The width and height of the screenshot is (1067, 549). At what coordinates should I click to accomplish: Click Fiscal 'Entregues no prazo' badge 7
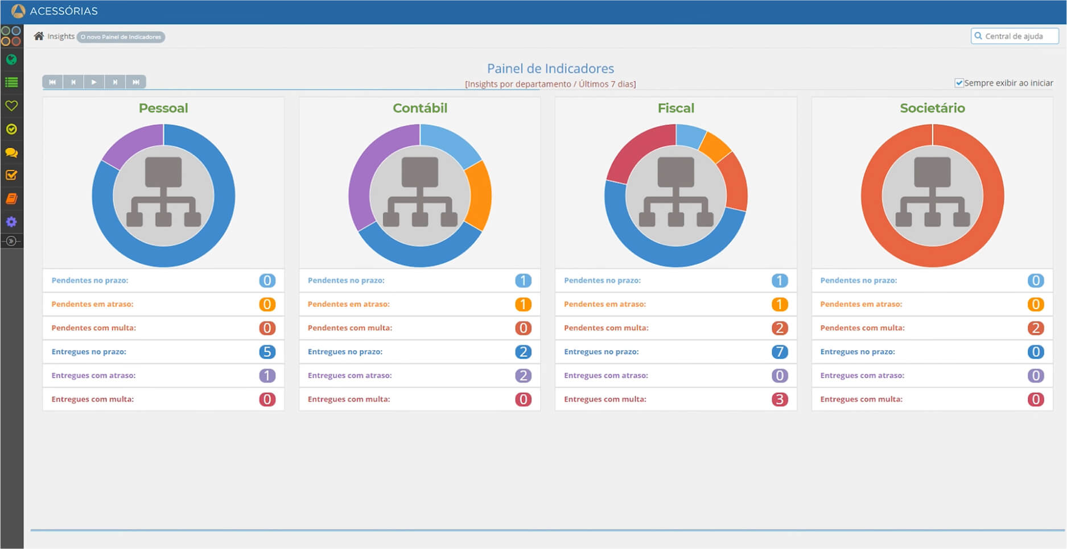click(780, 352)
